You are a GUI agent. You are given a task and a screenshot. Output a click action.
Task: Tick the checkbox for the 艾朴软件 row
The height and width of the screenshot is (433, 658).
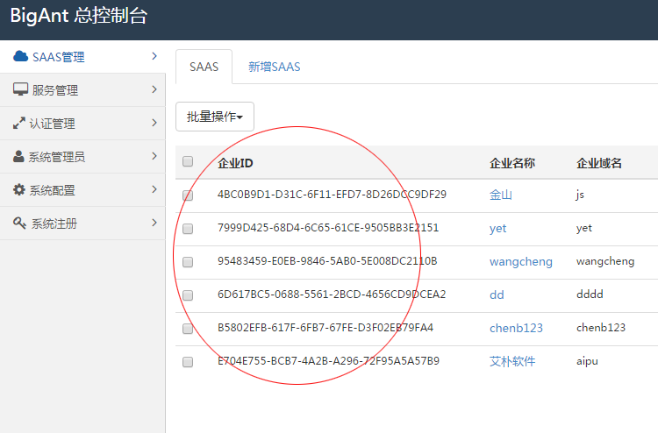tap(188, 361)
